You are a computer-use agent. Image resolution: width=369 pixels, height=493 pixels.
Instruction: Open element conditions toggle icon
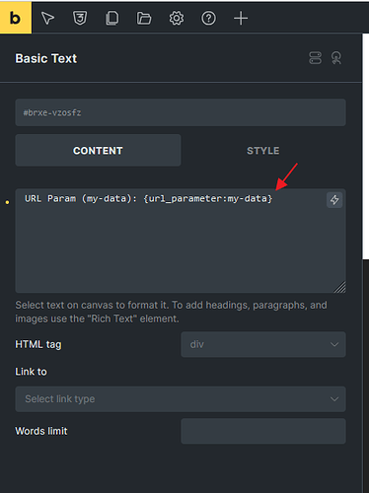tap(315, 58)
